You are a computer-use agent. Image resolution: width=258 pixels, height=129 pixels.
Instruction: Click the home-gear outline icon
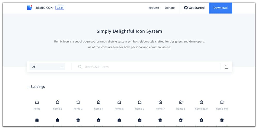click(x=201, y=102)
